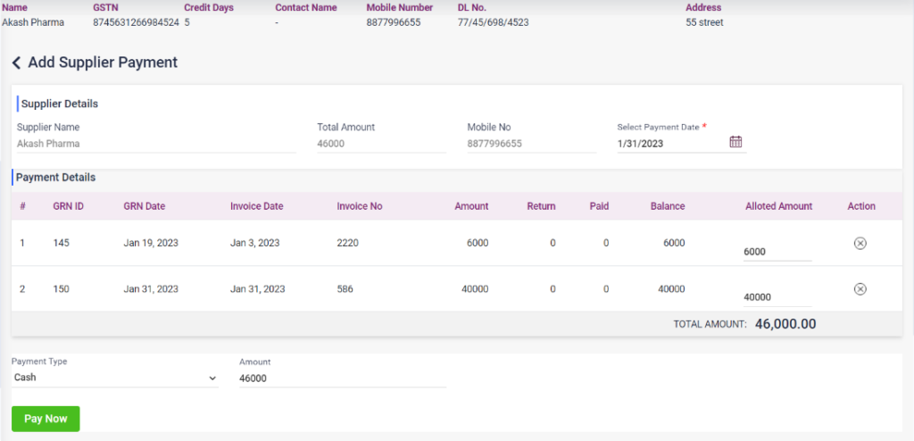914x441 pixels.
Task: Click the GRN ID column header
Action: [x=68, y=206]
